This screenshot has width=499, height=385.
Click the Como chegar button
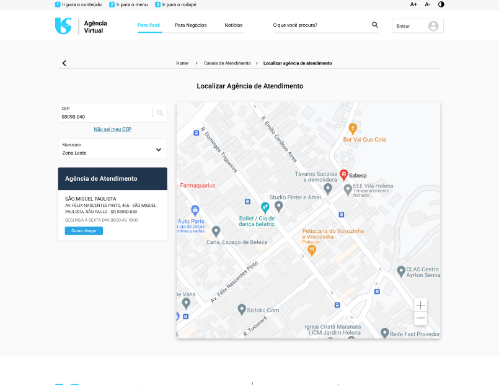click(x=84, y=231)
